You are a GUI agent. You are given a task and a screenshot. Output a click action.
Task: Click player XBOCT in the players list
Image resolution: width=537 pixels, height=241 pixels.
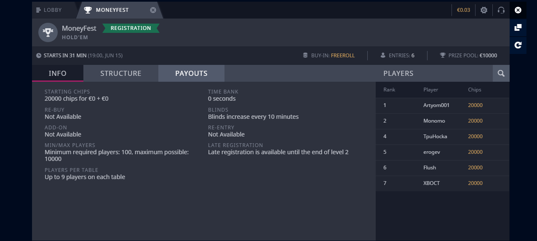431,183
